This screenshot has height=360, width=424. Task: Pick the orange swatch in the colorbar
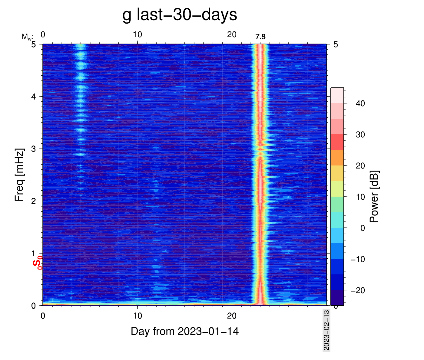coord(337,158)
